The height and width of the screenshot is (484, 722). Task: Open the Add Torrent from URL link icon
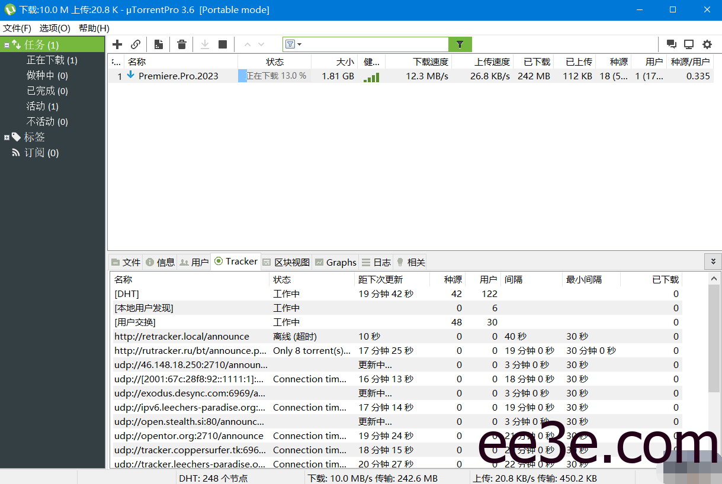(136, 44)
